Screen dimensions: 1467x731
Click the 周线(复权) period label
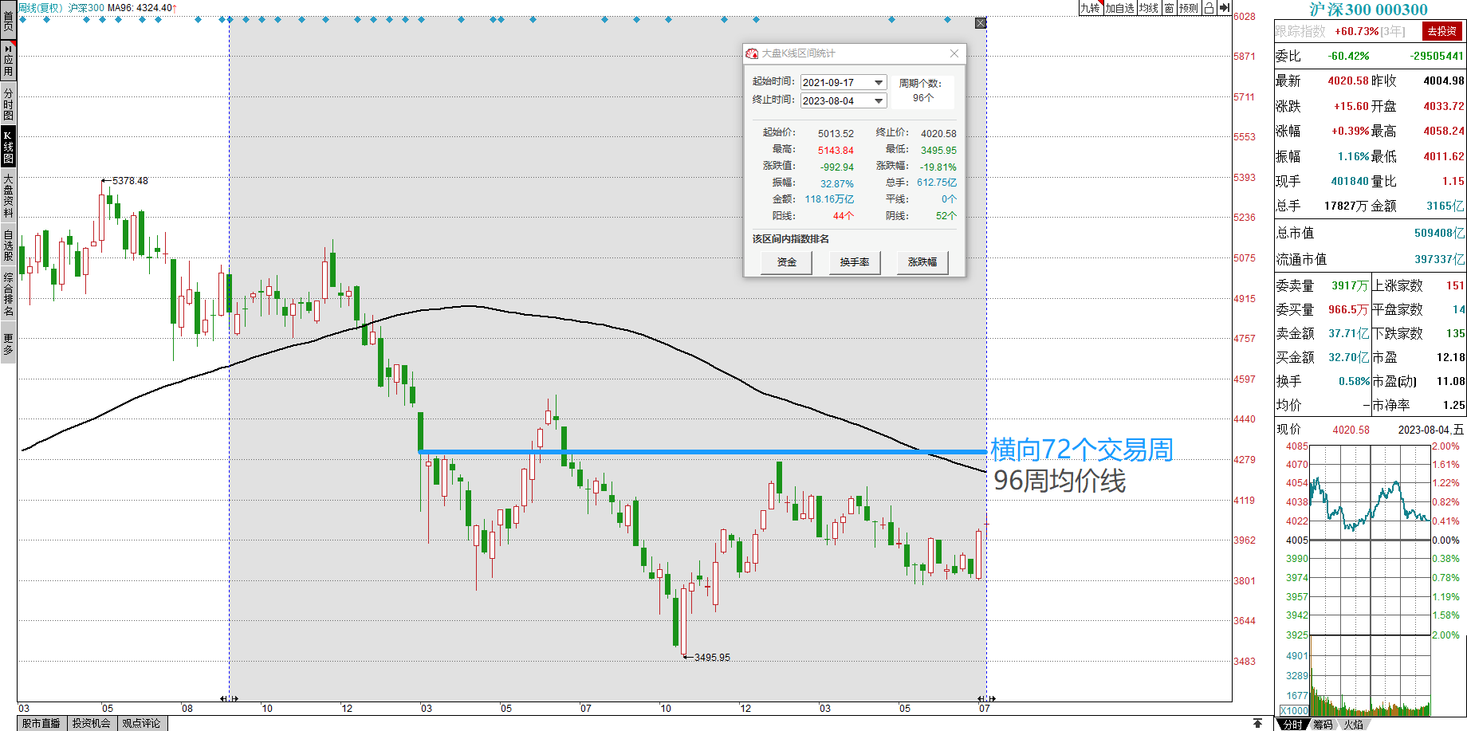[x=40, y=8]
